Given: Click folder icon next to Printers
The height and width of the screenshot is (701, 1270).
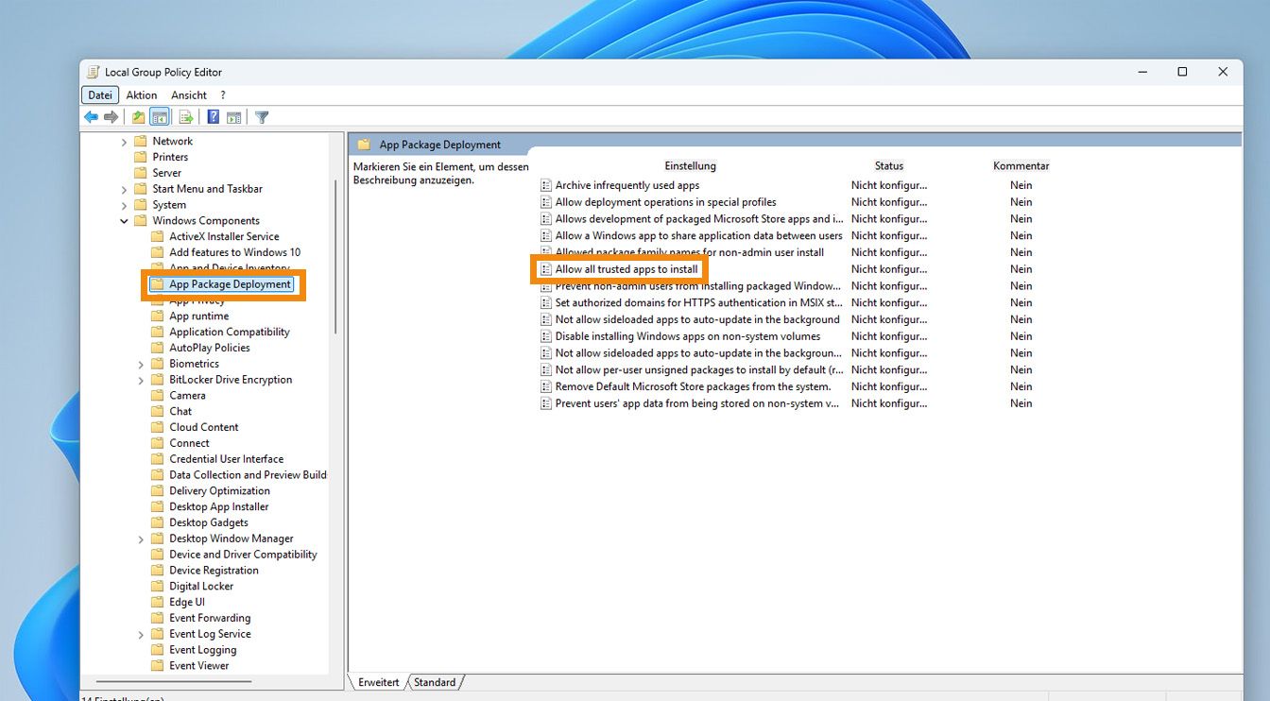Looking at the screenshot, I should coord(141,157).
